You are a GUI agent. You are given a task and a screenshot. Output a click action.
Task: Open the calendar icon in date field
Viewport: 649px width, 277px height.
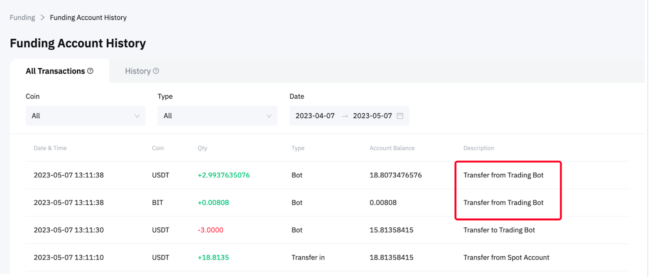tap(400, 116)
